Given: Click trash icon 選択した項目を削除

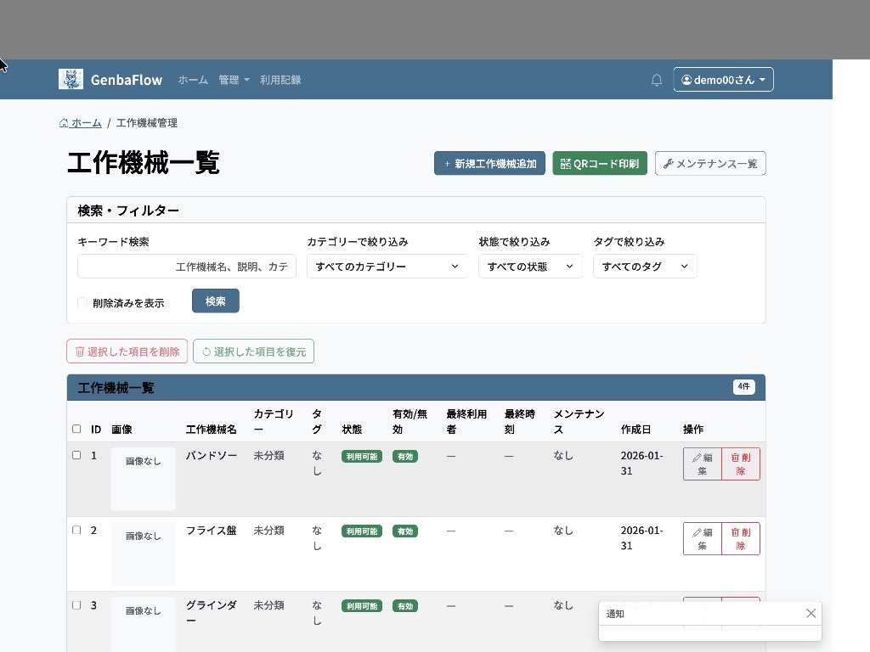Looking at the screenshot, I should point(127,351).
